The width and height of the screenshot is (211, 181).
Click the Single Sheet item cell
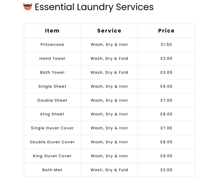(x=52, y=86)
